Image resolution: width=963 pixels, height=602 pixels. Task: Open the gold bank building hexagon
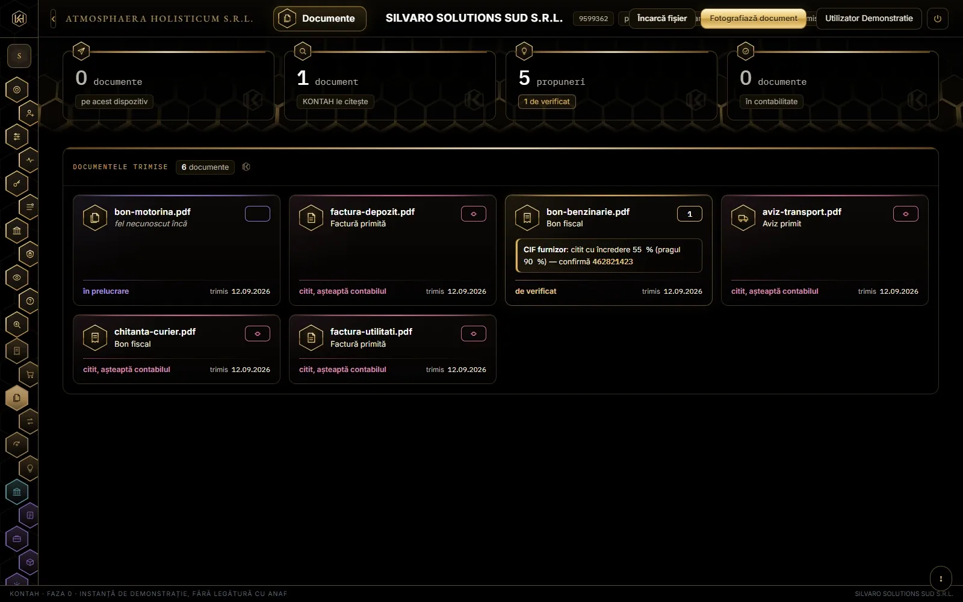(x=17, y=231)
